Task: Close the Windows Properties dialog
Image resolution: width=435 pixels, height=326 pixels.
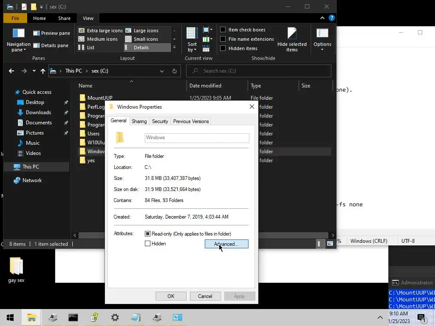Action: (x=251, y=107)
